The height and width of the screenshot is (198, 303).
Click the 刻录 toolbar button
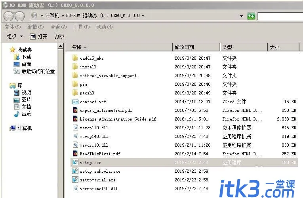pos(59,36)
